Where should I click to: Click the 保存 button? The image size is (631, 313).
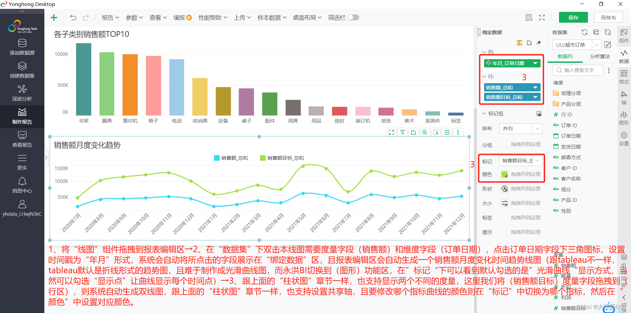point(573,17)
